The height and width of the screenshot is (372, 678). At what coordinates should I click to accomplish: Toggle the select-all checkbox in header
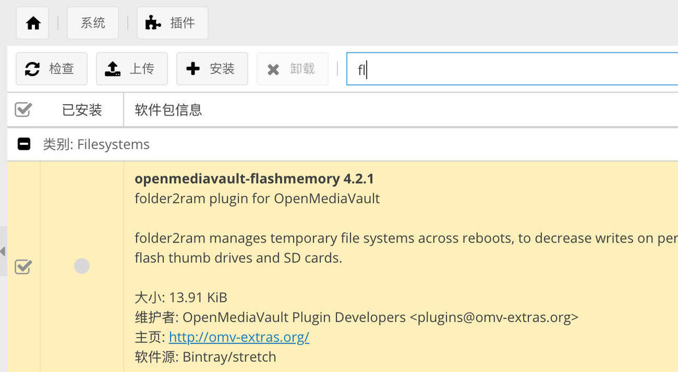pyautogui.click(x=23, y=110)
